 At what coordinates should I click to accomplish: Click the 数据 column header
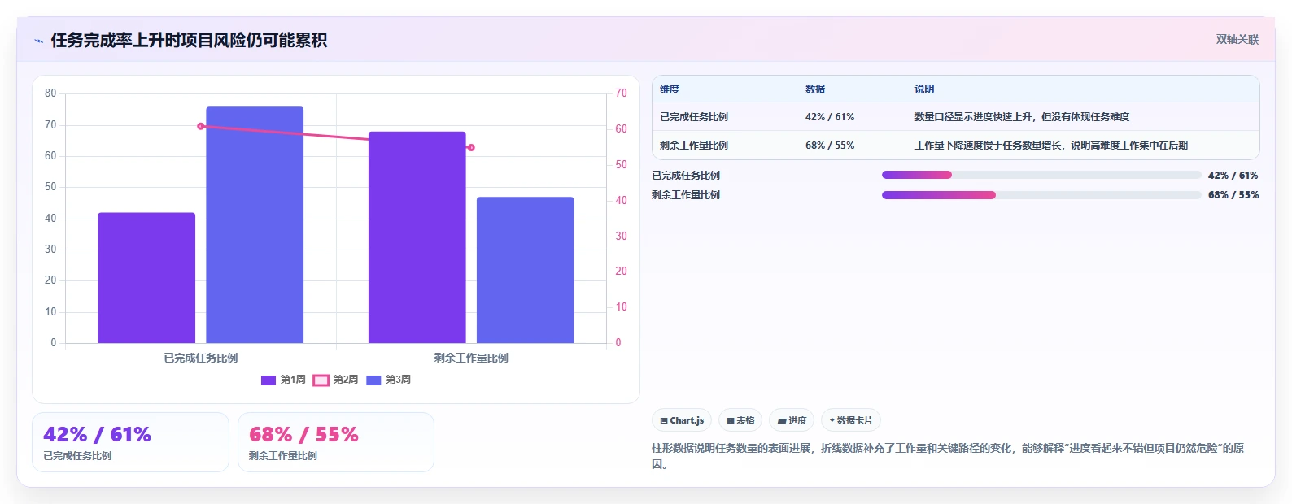pos(815,89)
